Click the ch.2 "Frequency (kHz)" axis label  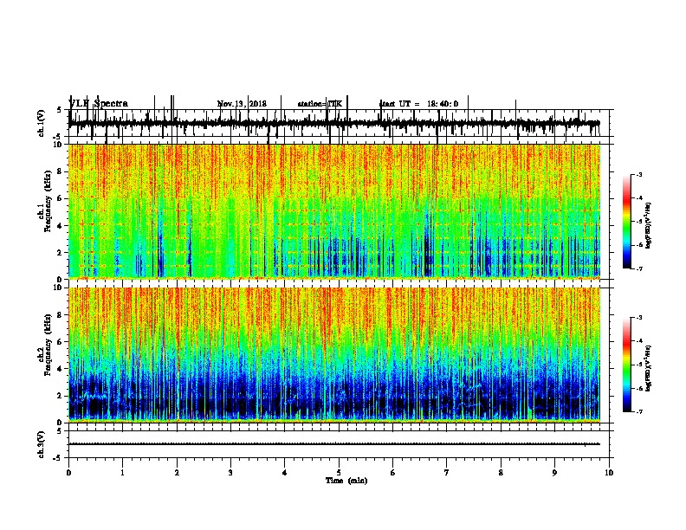49,345
